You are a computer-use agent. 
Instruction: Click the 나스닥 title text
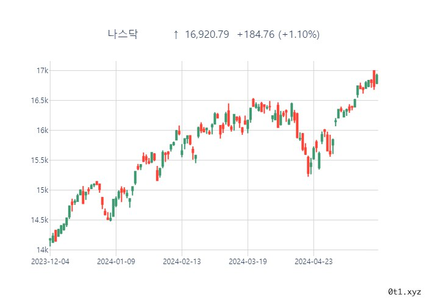tap(123, 34)
